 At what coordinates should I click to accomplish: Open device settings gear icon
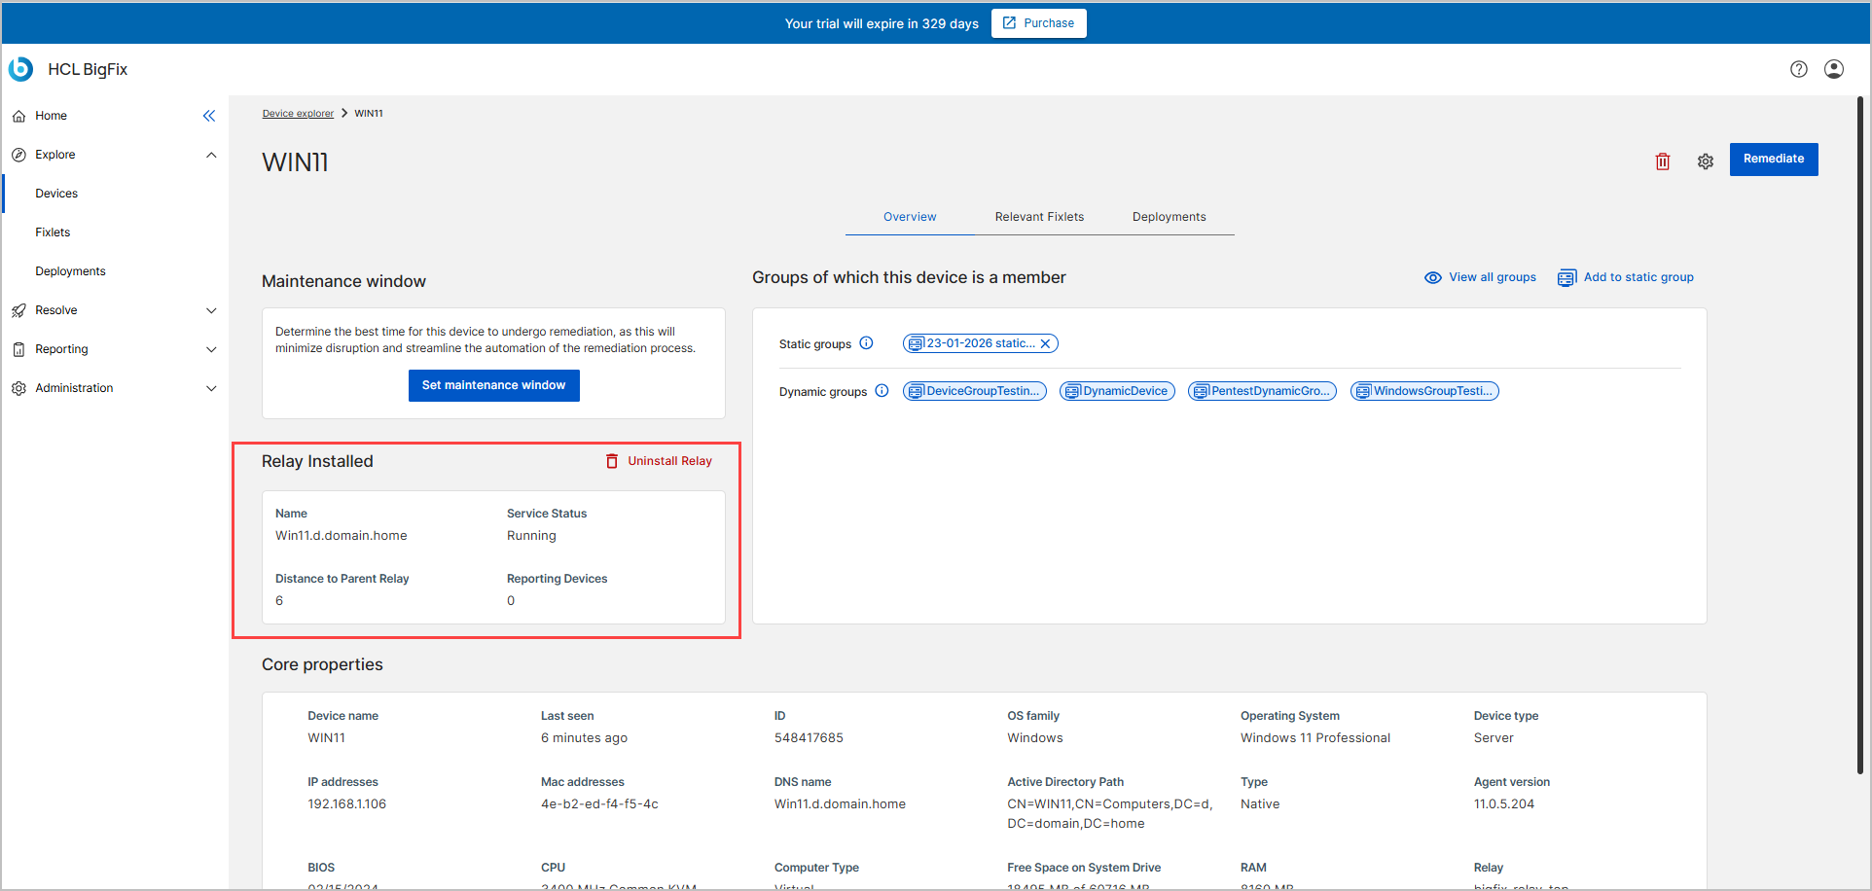[1705, 161]
